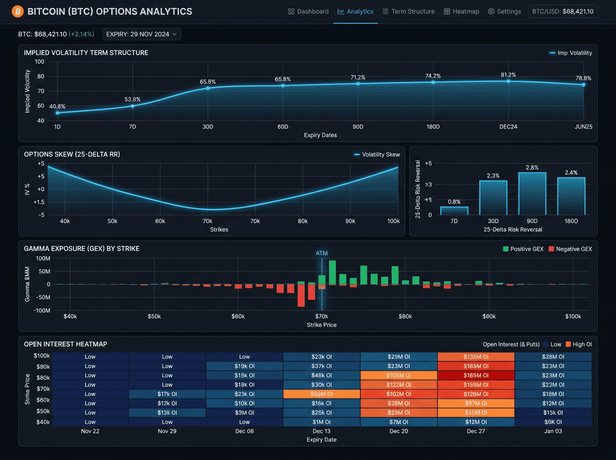The width and height of the screenshot is (616, 460).
Task: Open the Settings tab
Action: pyautogui.click(x=504, y=11)
